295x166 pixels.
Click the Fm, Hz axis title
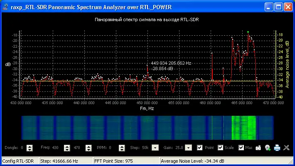click(x=147, y=108)
